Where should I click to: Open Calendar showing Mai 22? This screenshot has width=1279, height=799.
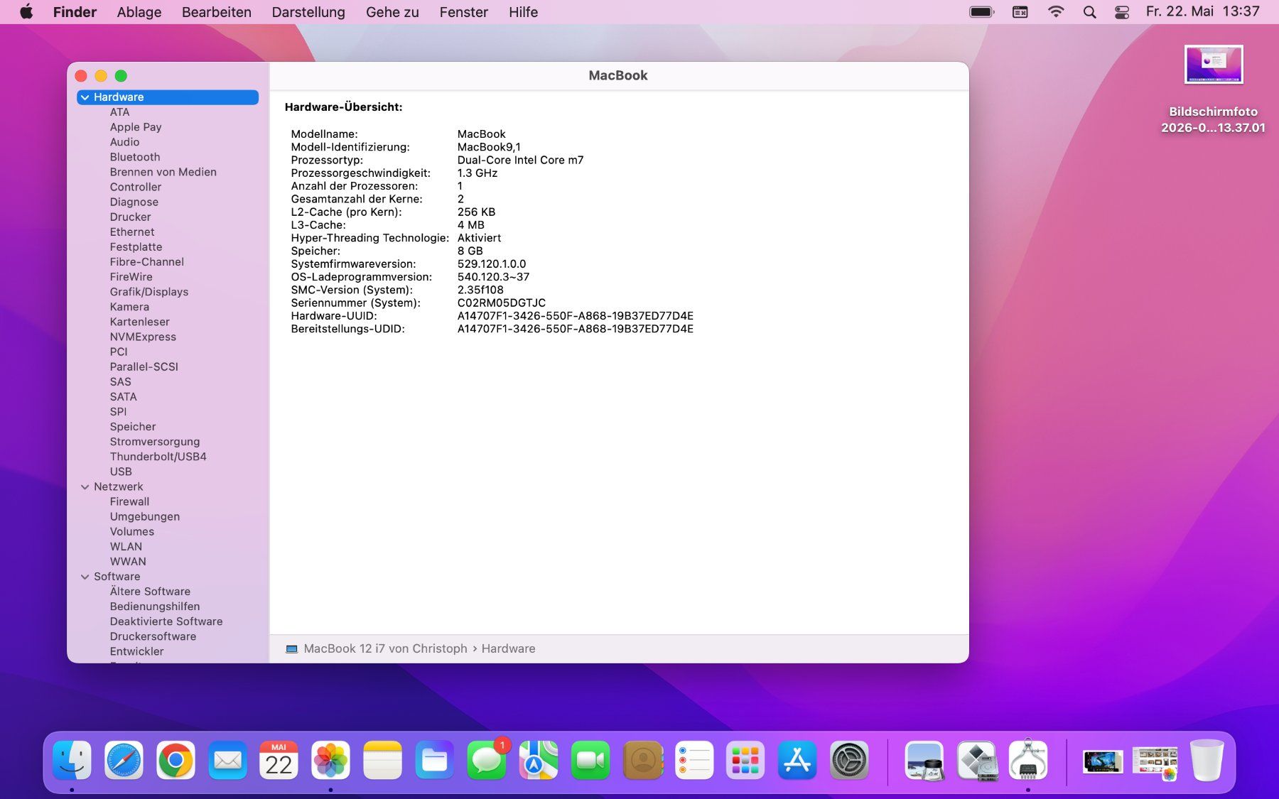pyautogui.click(x=279, y=761)
